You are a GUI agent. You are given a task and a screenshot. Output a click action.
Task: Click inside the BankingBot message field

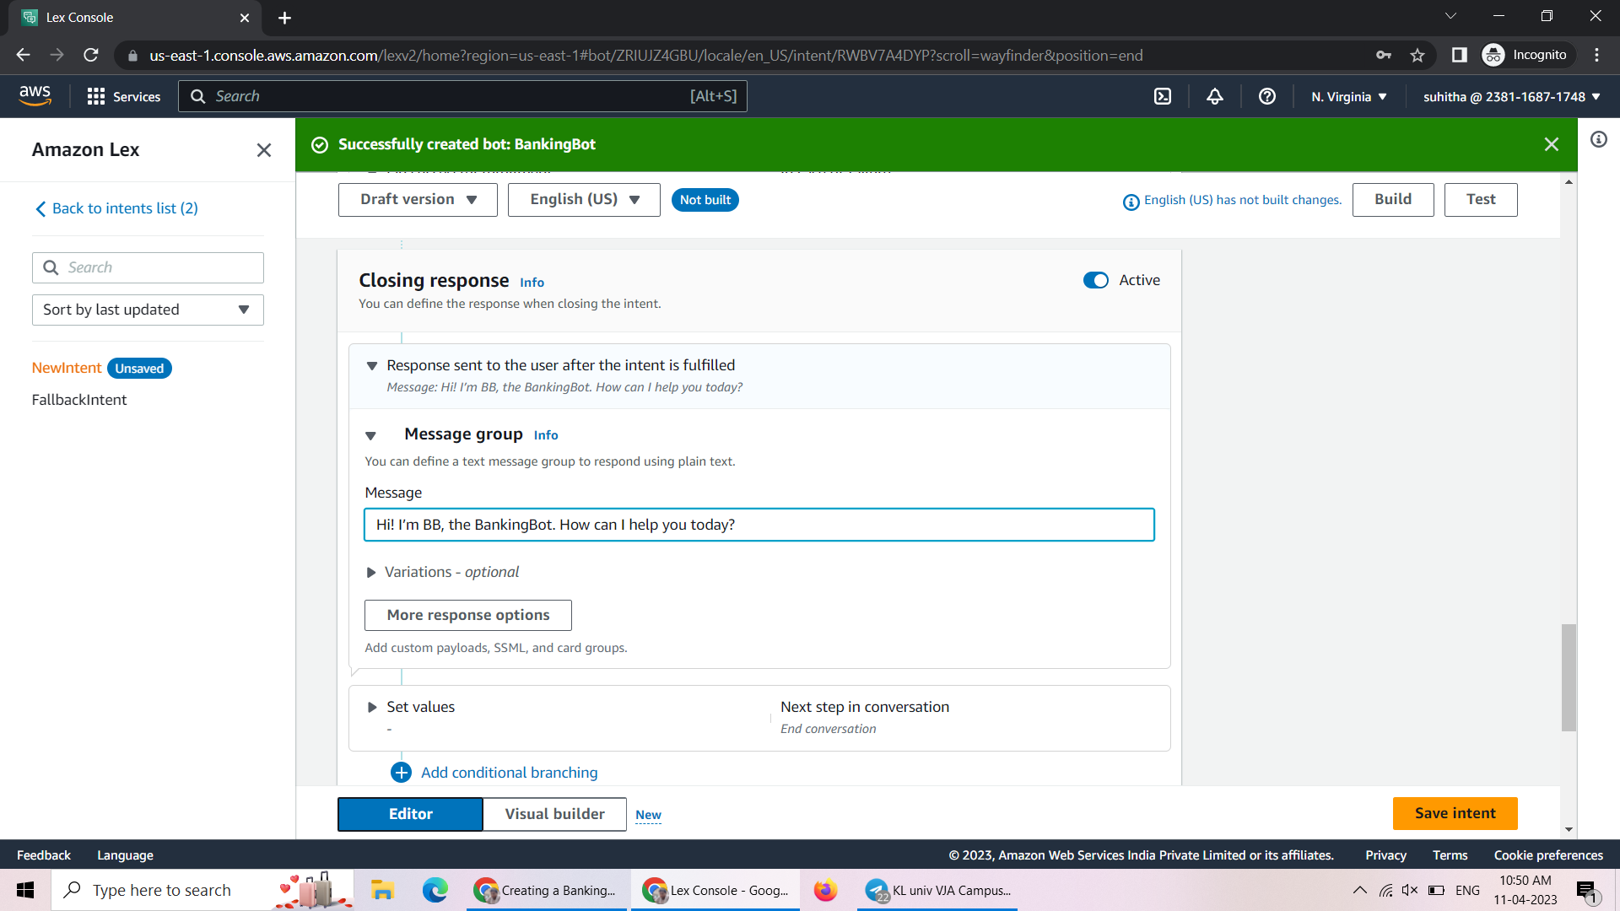(759, 524)
